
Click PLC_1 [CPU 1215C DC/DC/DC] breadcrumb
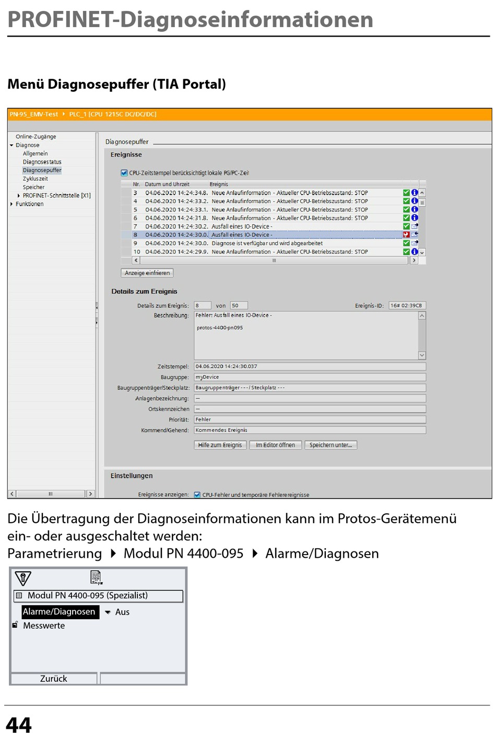point(113,114)
